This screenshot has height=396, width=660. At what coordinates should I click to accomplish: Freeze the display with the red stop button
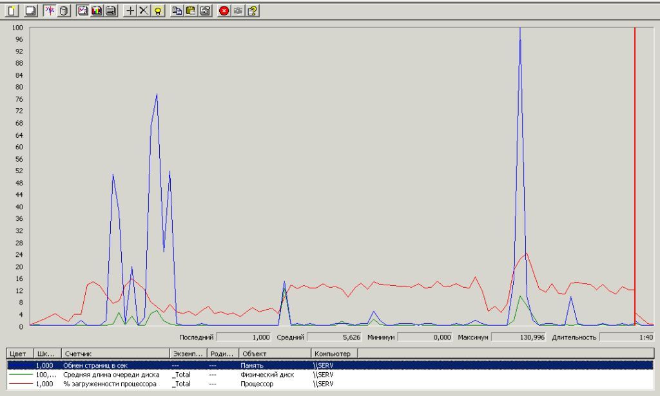(224, 11)
